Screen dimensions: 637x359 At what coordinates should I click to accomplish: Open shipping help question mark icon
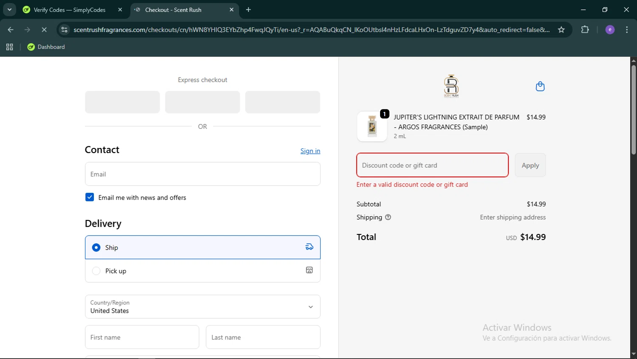(388, 217)
